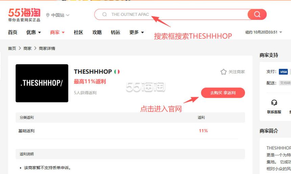Expand the 纽约 time zone dropdown
291x174 pixels.
point(281,32)
